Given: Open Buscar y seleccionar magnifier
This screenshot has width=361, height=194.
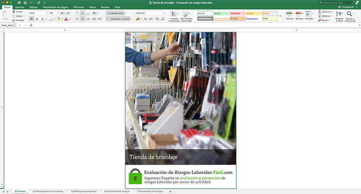Looking at the screenshot, I should [x=350, y=16].
